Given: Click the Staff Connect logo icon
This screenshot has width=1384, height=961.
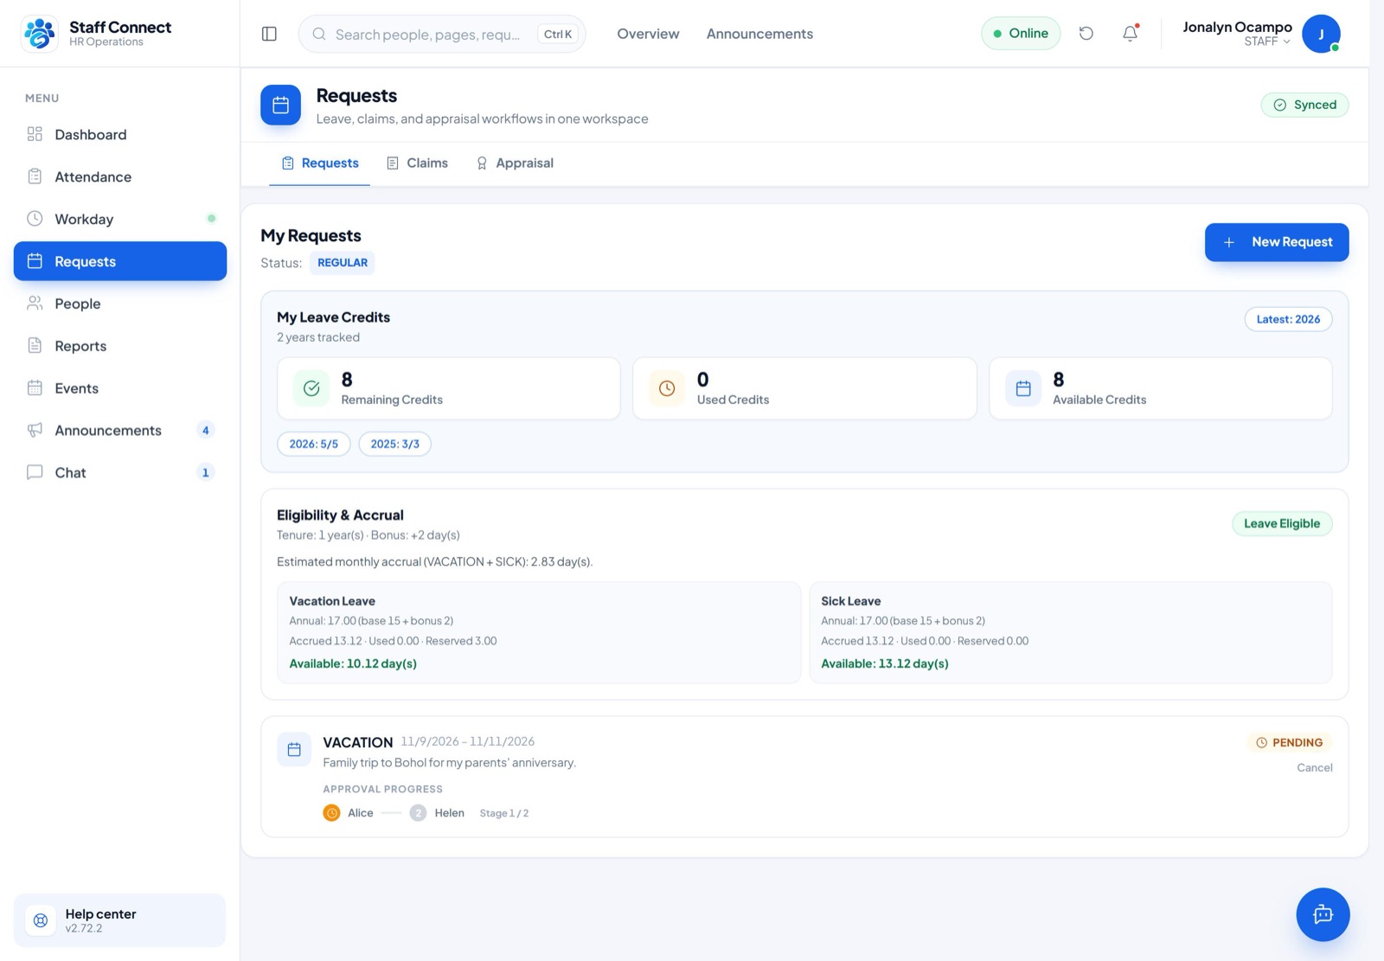Looking at the screenshot, I should [39, 34].
